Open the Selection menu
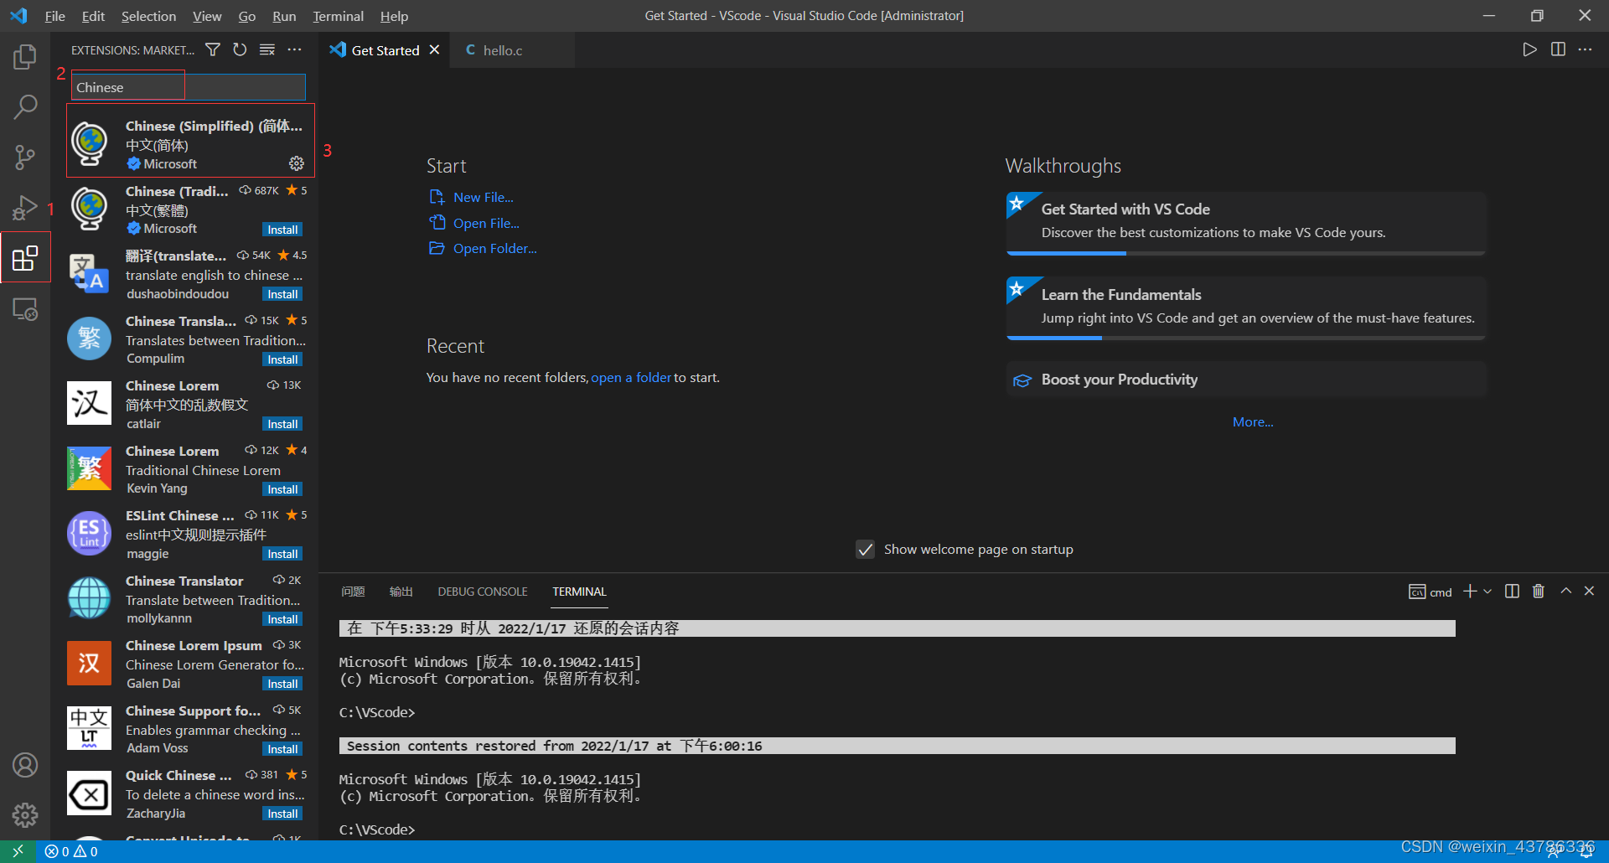The width and height of the screenshot is (1609, 863). [x=148, y=16]
